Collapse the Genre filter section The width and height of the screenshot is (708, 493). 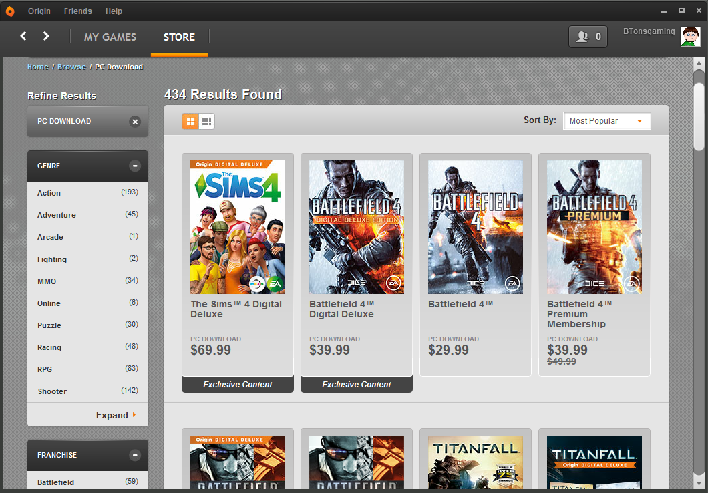[135, 166]
